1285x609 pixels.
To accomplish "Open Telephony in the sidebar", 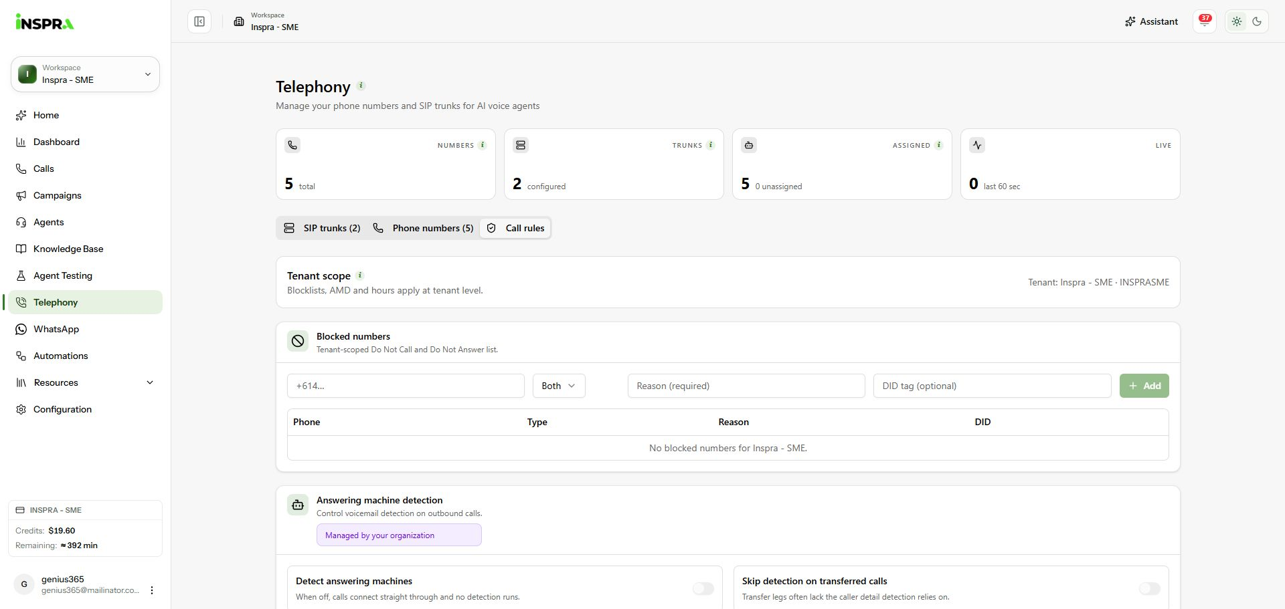I will point(85,302).
